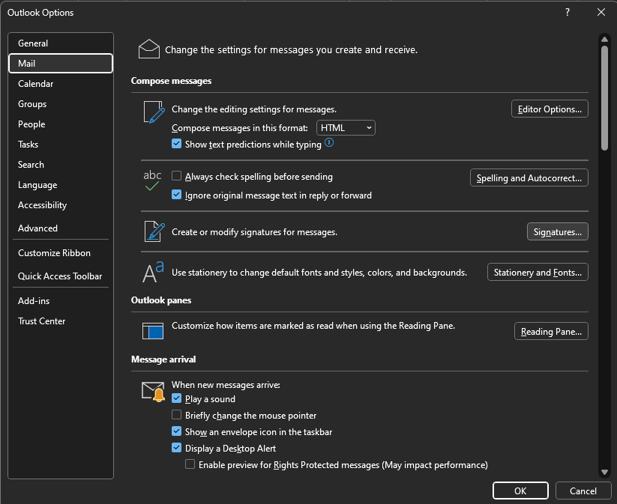Open Quick Access Toolbar settings
Screen dimensions: 617x504
pos(61,276)
